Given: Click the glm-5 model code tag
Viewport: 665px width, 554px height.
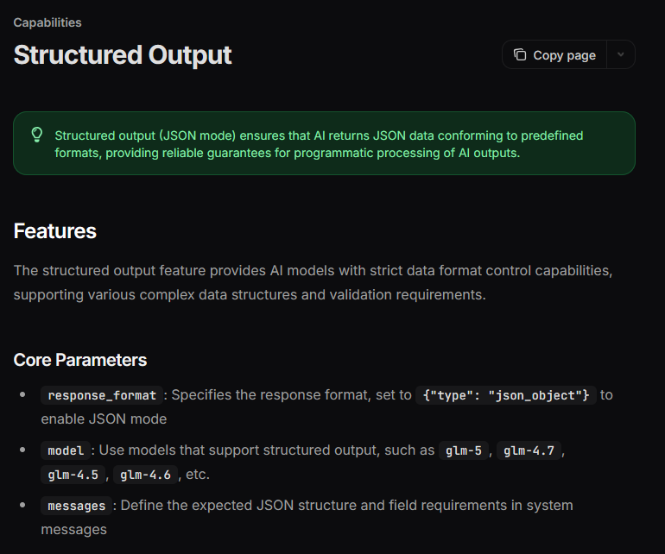Looking at the screenshot, I should coord(464,450).
